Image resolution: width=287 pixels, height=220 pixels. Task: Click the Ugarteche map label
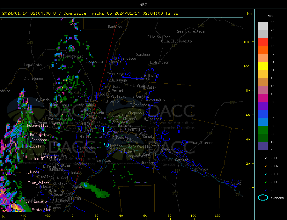point(86,148)
